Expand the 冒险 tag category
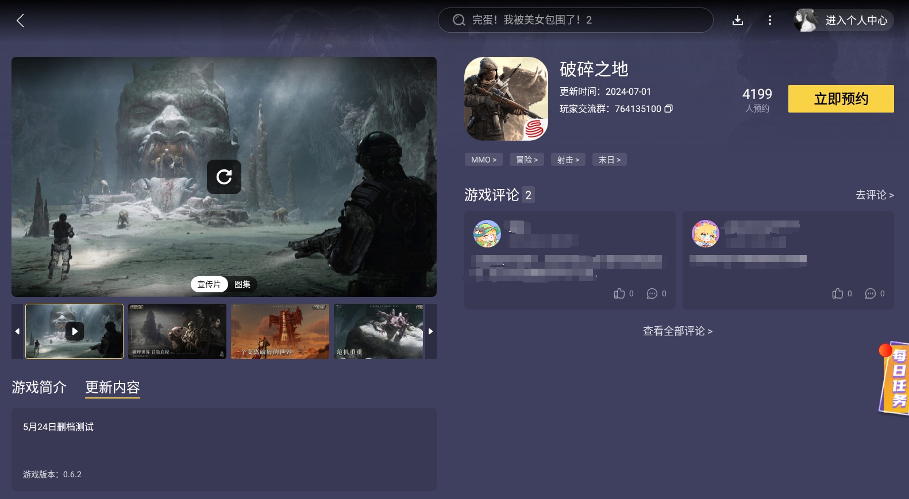Image resolution: width=909 pixels, height=499 pixels. (x=527, y=160)
